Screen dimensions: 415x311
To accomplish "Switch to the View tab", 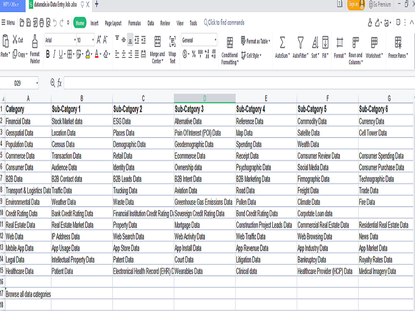I will tap(180, 23).
